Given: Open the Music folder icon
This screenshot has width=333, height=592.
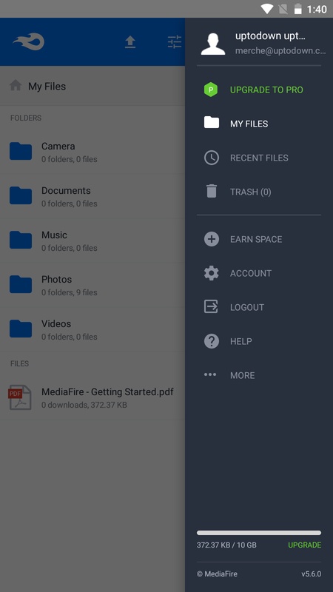Looking at the screenshot, I should (21, 240).
